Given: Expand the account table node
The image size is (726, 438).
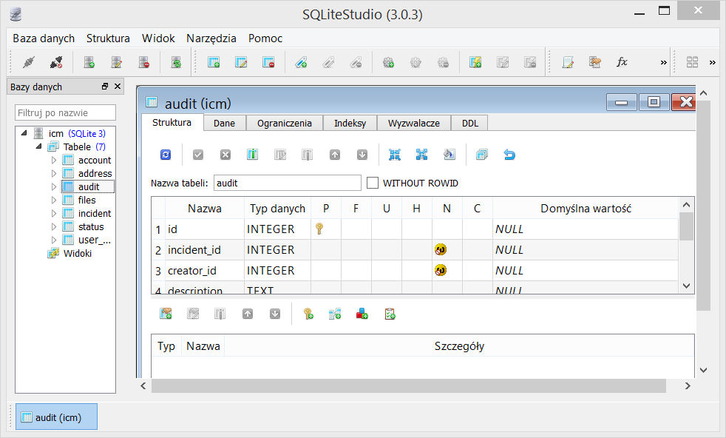Looking at the screenshot, I should click(x=54, y=161).
